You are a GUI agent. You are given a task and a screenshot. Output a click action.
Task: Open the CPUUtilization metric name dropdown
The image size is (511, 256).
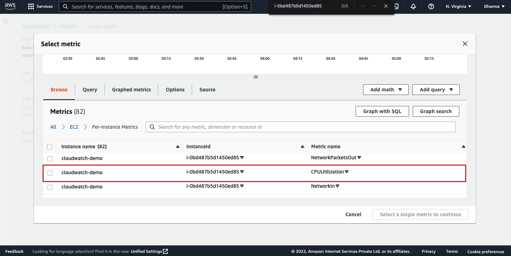[x=347, y=172]
